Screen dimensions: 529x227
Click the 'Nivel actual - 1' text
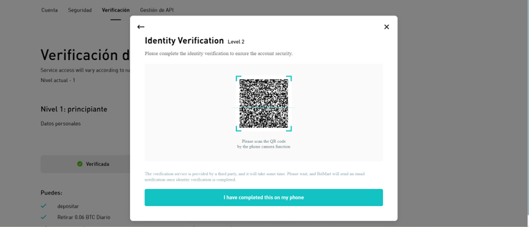pos(58,81)
